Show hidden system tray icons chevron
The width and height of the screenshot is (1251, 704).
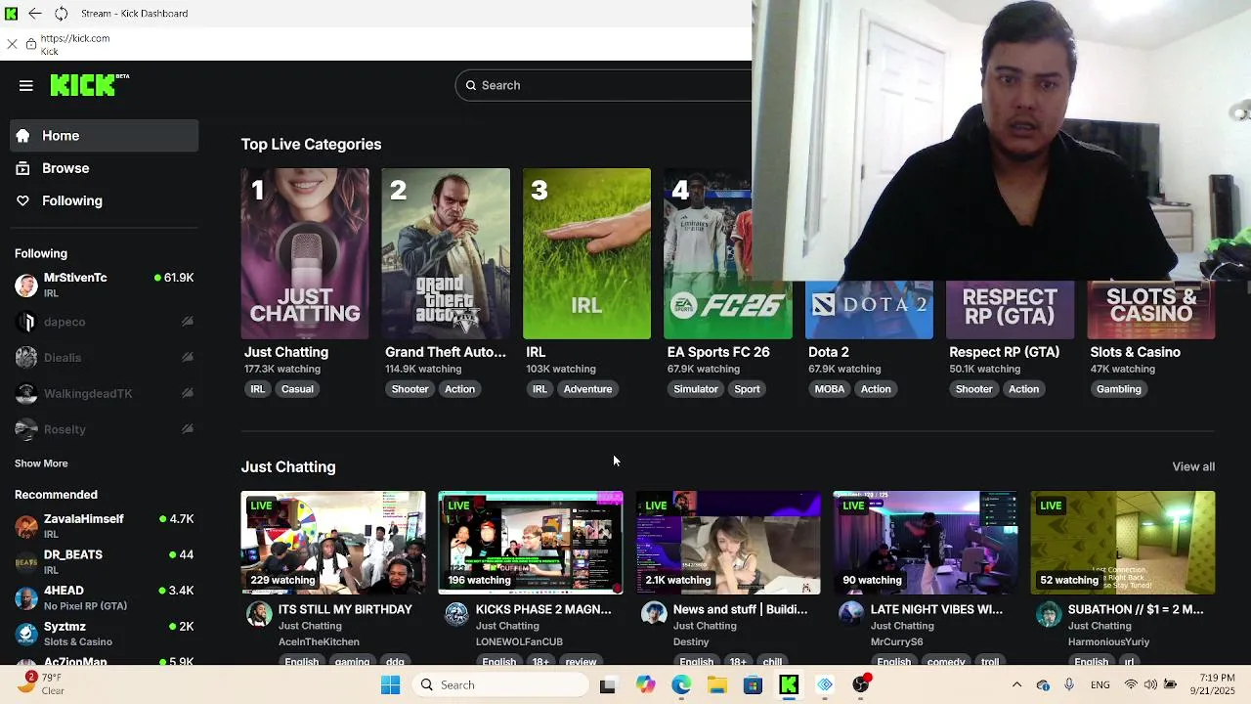coord(1016,685)
